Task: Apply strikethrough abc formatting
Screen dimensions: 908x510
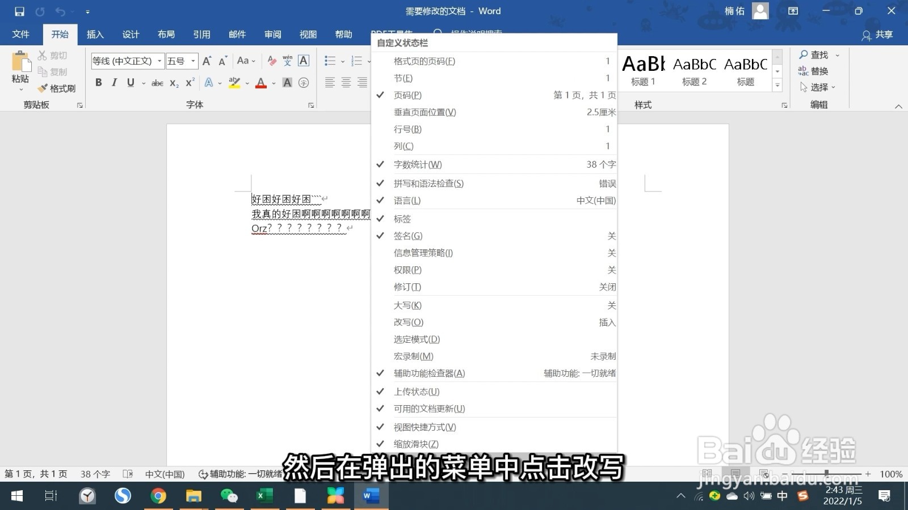Action: click(157, 83)
